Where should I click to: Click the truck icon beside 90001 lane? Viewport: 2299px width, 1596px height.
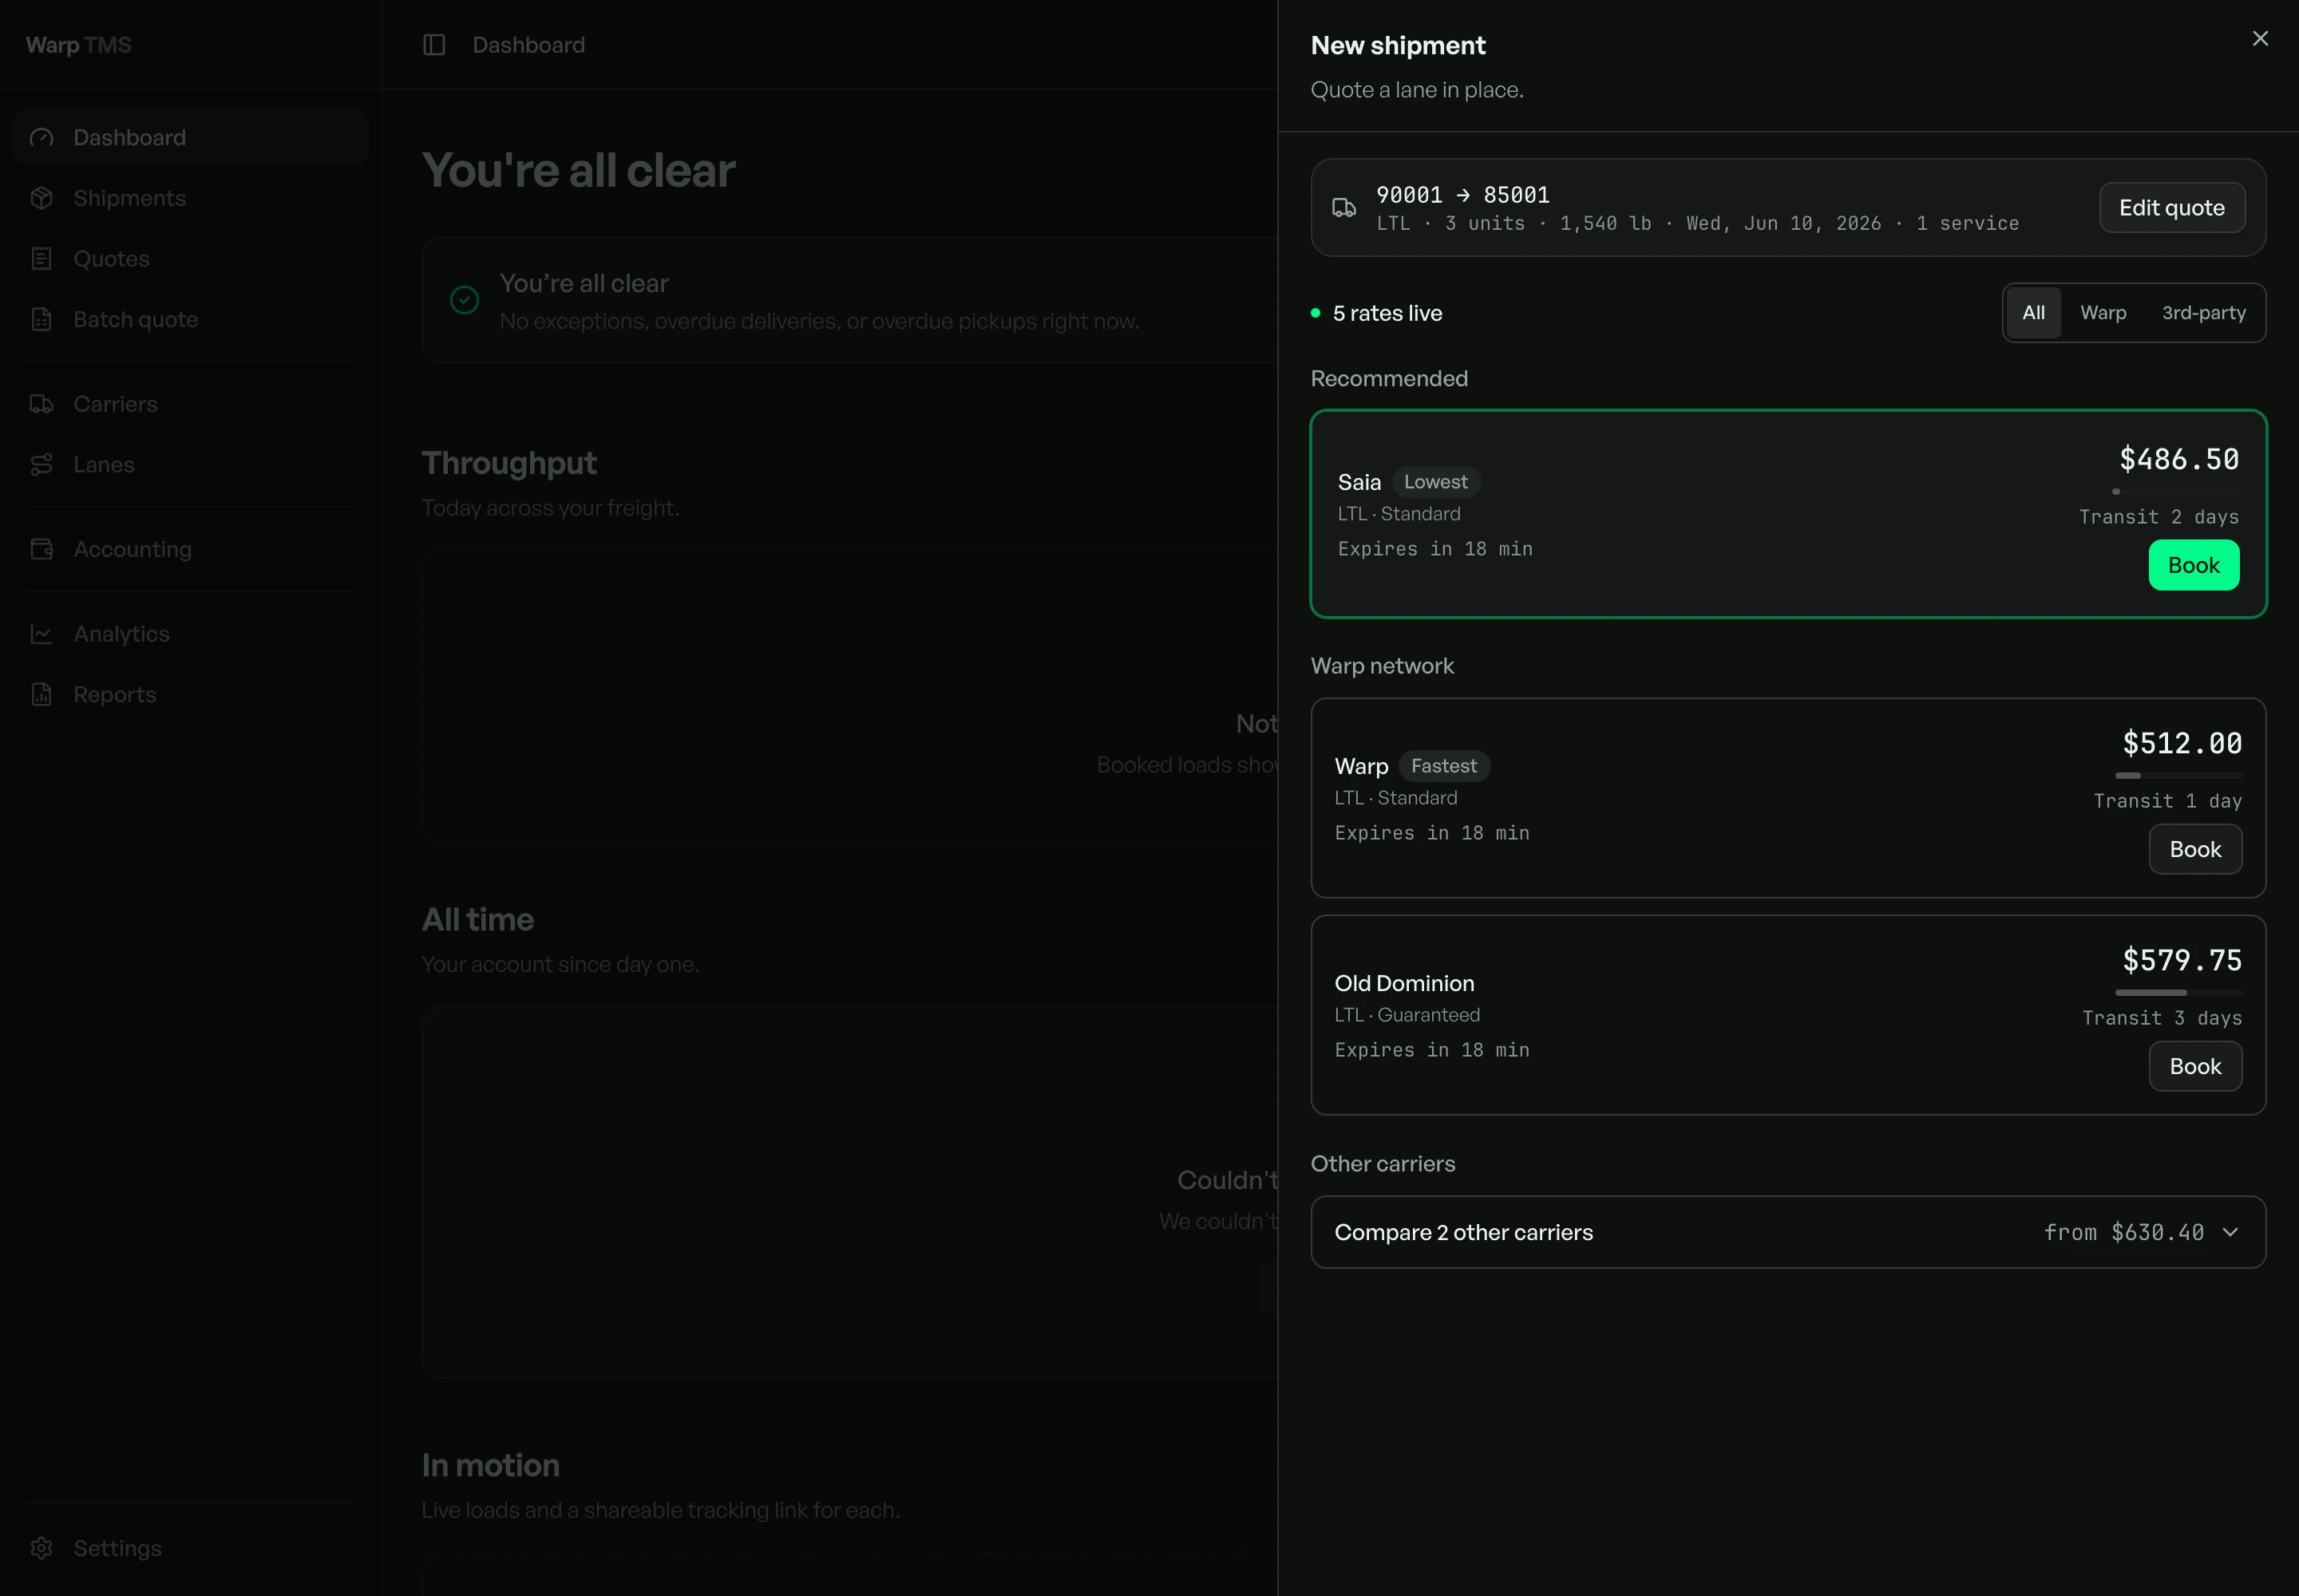tap(1344, 208)
